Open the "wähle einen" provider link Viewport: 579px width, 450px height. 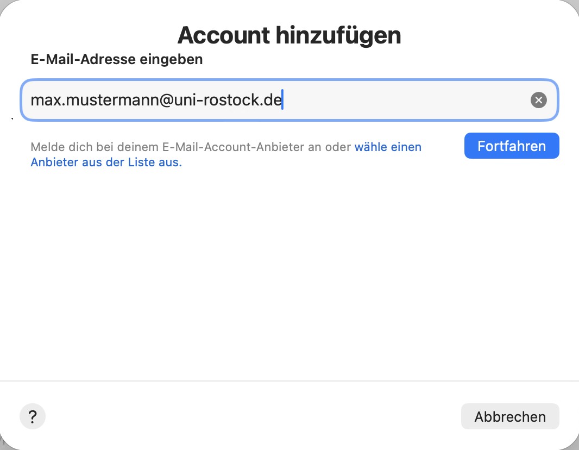click(388, 147)
